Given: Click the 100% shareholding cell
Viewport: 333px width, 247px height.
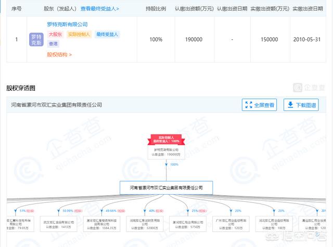Looking at the screenshot, I should pyautogui.click(x=156, y=39).
